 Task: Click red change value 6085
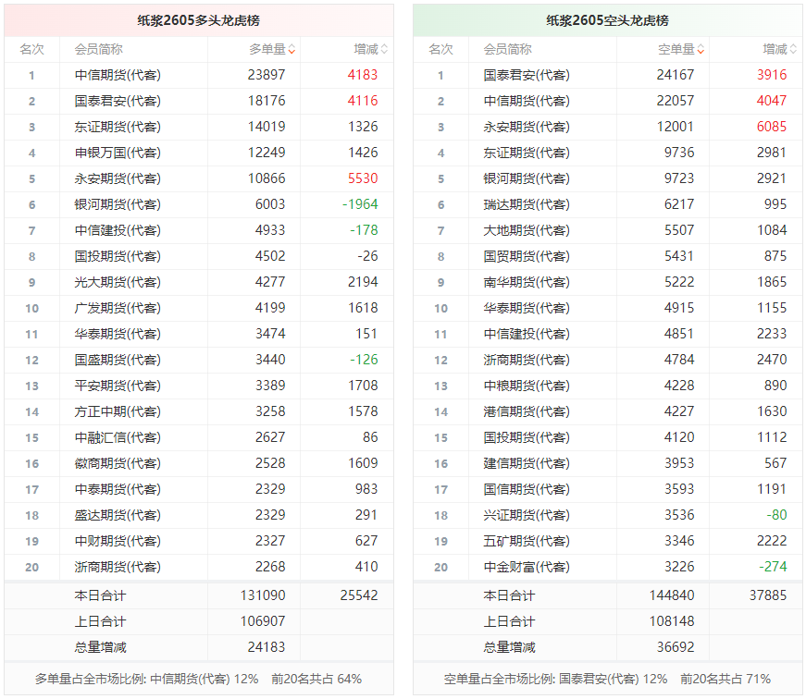[772, 127]
